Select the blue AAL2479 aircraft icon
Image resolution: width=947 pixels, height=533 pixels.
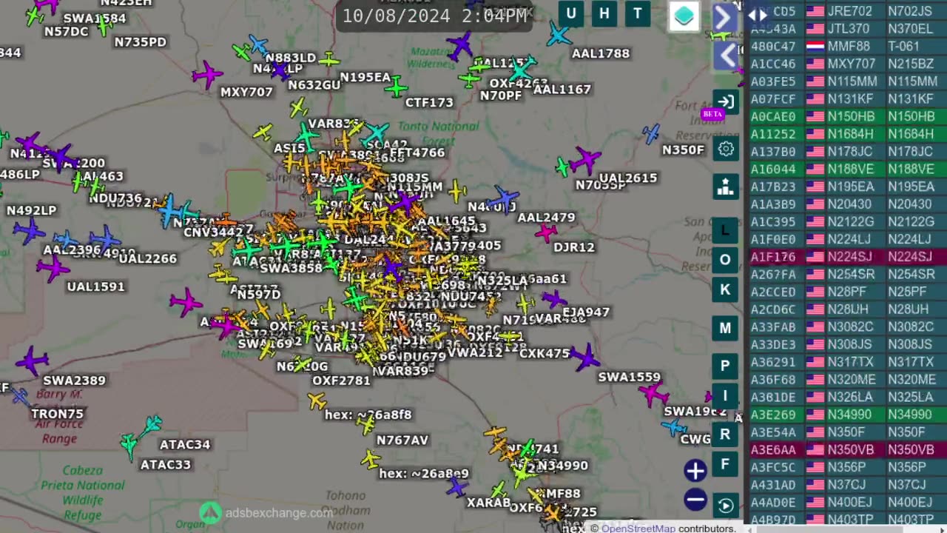pyautogui.click(x=502, y=198)
